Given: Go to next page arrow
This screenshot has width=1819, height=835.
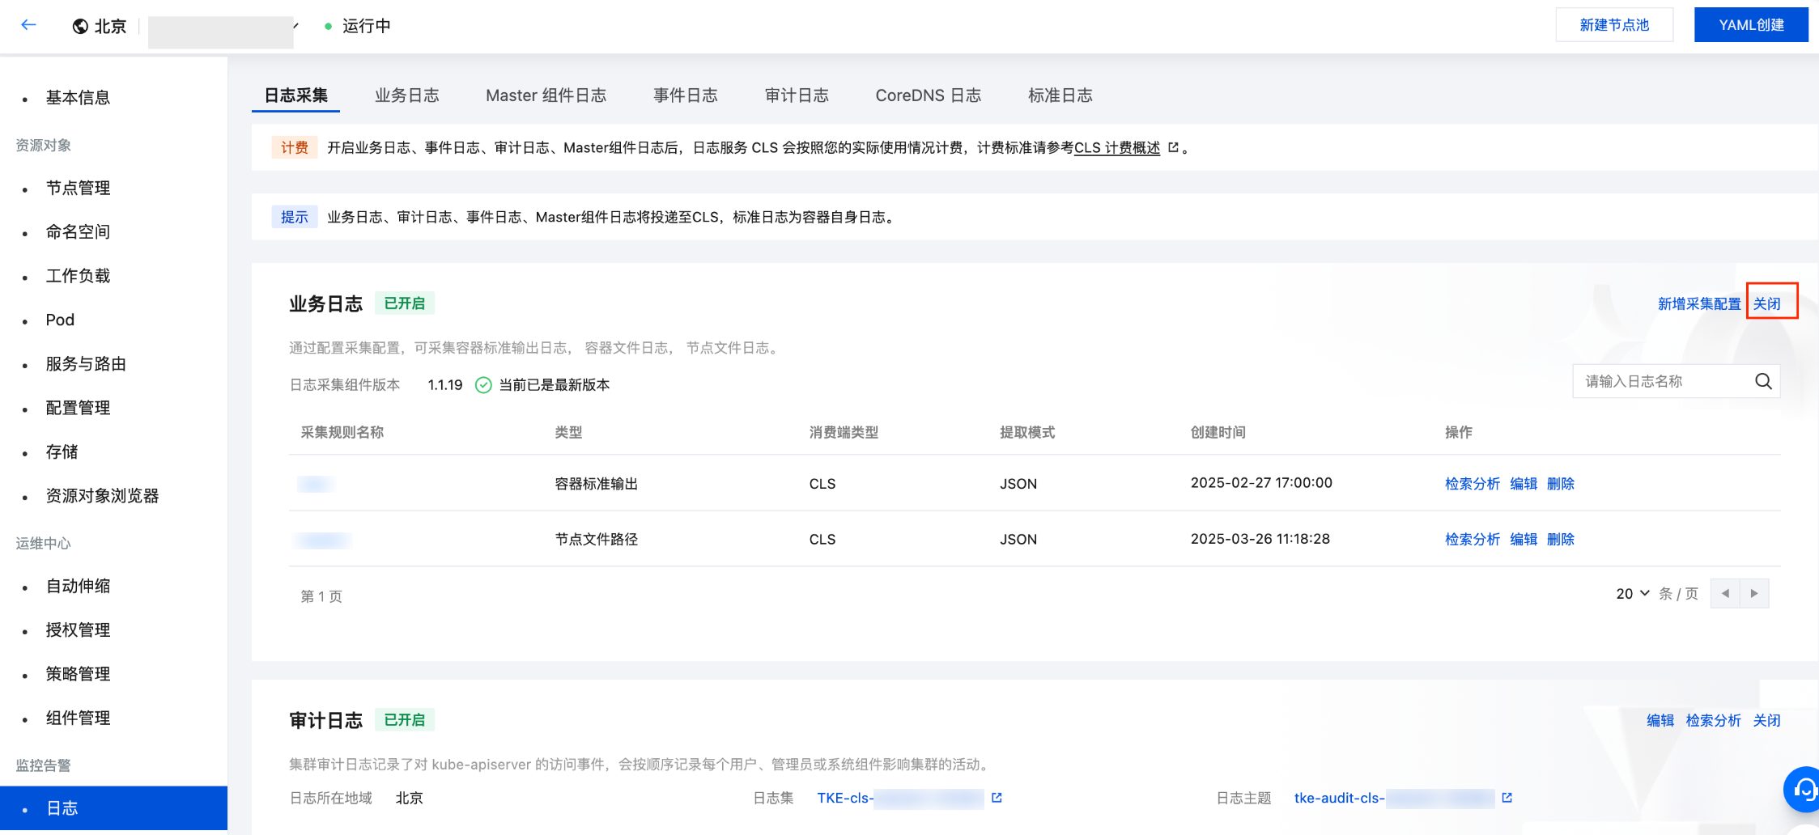Looking at the screenshot, I should click(1754, 594).
